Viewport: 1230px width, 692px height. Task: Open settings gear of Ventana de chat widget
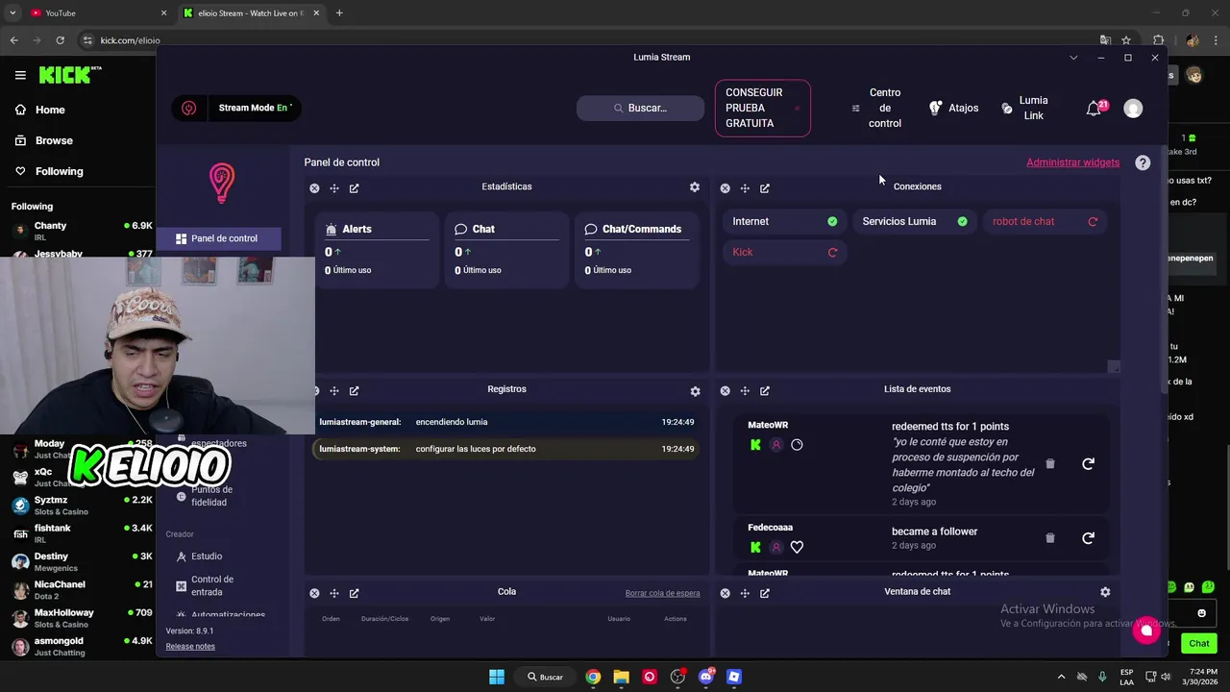tap(1105, 592)
